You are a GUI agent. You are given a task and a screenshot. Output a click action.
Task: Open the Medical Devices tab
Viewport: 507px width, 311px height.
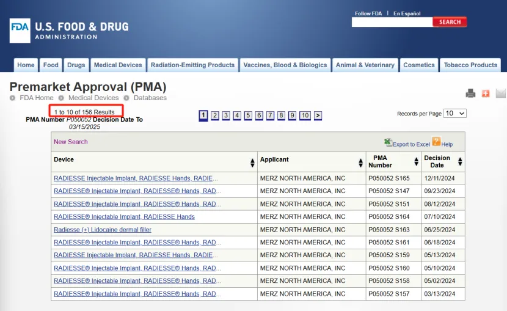coord(118,65)
